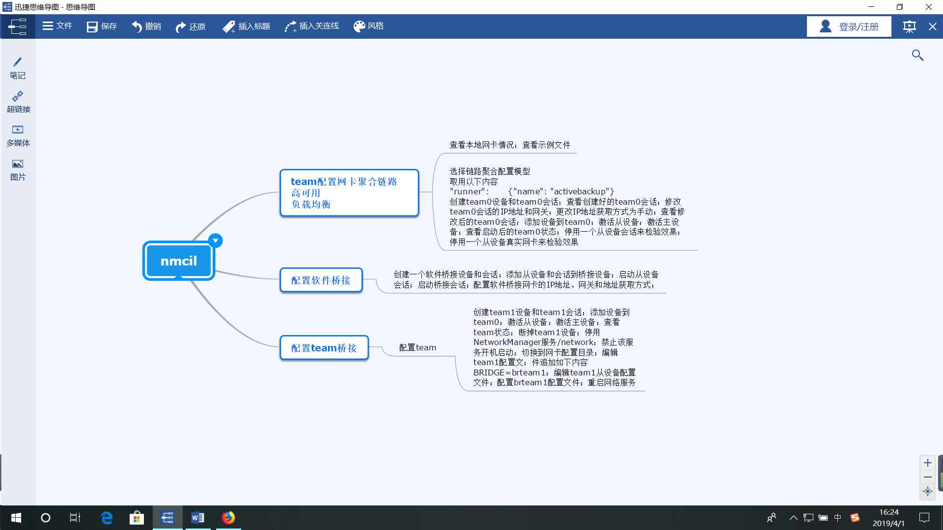
Task: Undo with the 撤销 button
Action: [146, 26]
